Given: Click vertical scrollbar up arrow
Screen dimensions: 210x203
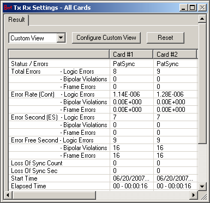Looking at the screenshot, I should coord(202,19).
